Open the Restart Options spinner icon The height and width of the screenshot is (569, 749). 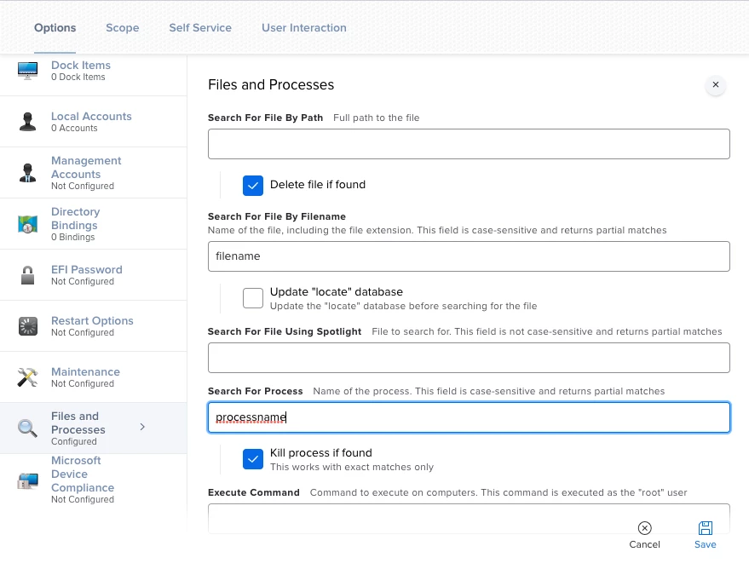pyautogui.click(x=28, y=326)
